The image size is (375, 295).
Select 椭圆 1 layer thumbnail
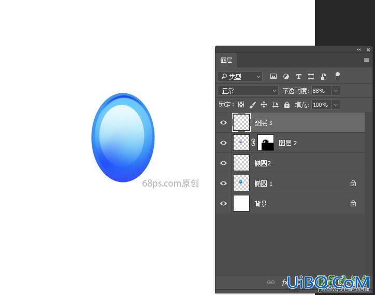241,183
